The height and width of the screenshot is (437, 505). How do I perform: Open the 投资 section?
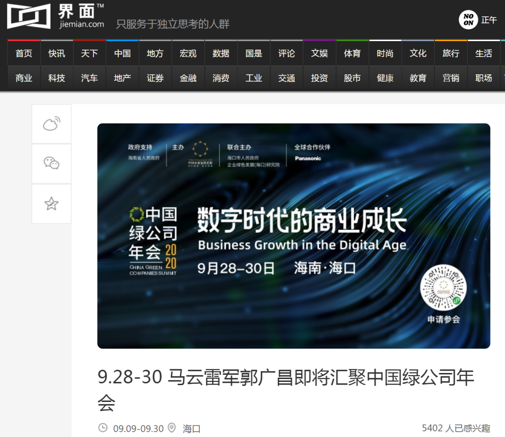tap(319, 78)
